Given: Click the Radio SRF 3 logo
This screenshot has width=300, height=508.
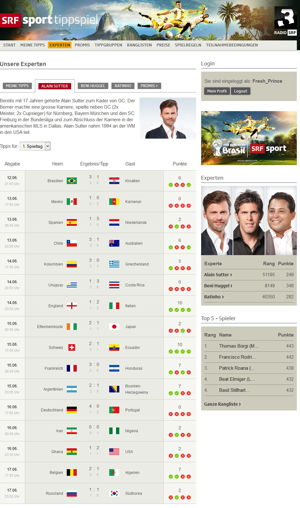Looking at the screenshot, I should (x=286, y=21).
